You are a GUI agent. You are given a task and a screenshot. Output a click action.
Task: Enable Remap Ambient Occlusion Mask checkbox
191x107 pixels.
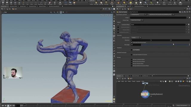point(132,66)
